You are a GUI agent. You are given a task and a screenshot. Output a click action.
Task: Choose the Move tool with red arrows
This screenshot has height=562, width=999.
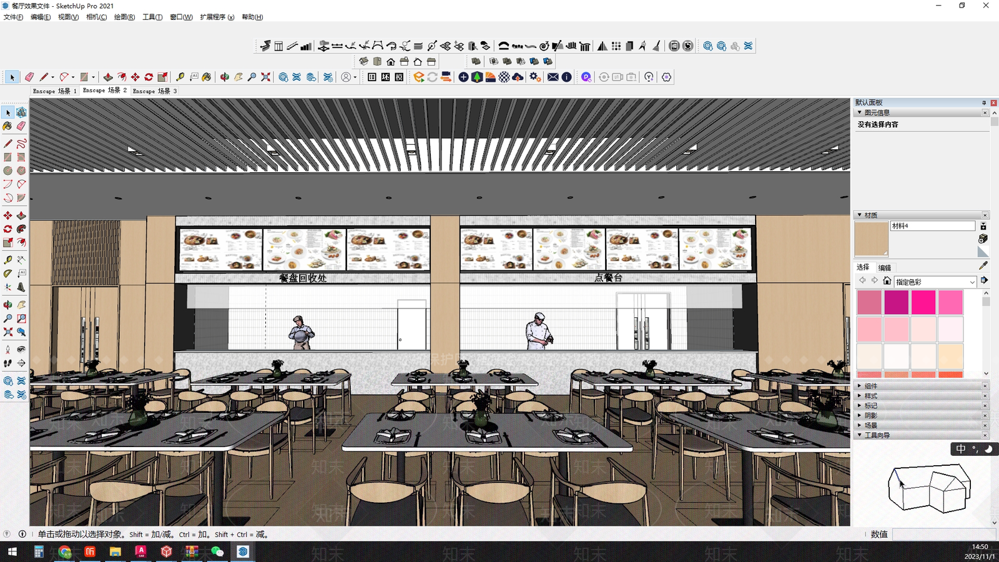135,77
